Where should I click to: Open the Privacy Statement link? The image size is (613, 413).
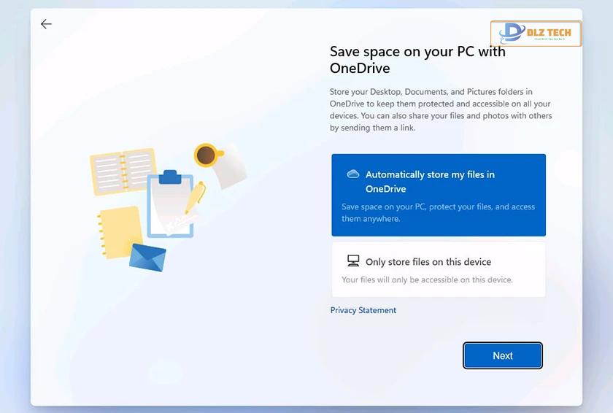tap(363, 310)
